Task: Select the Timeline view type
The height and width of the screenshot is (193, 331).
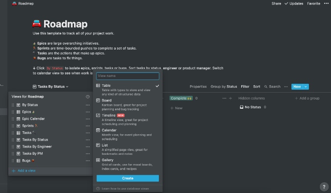Action: click(127, 120)
